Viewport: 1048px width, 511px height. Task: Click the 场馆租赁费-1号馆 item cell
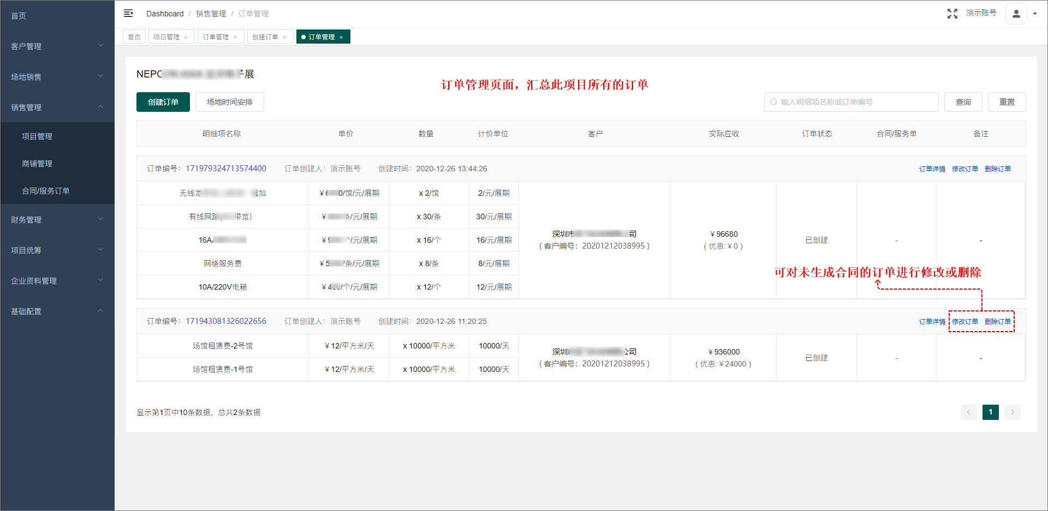[223, 369]
